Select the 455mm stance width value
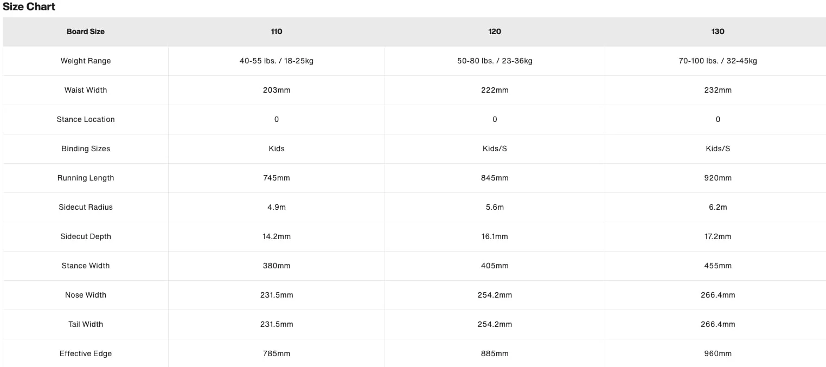 (x=718, y=266)
